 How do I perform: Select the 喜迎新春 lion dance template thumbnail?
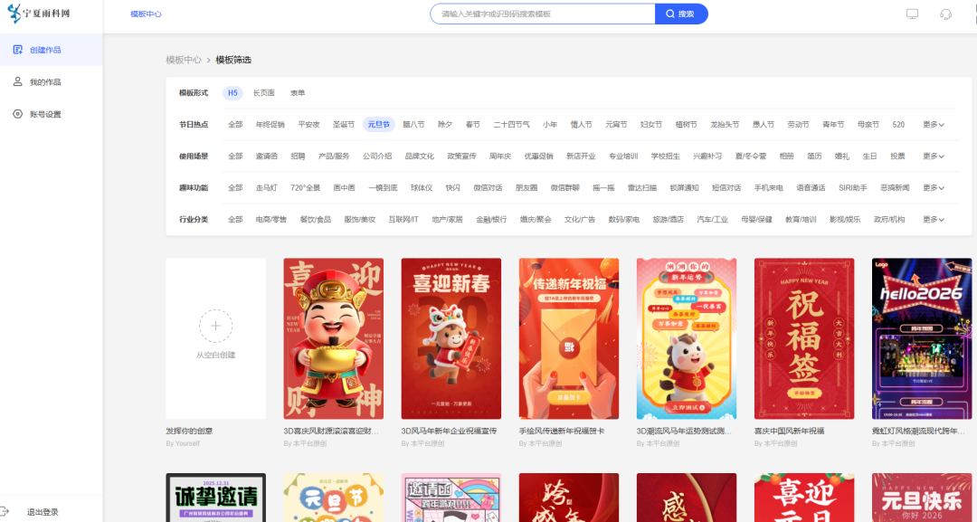[x=451, y=338]
